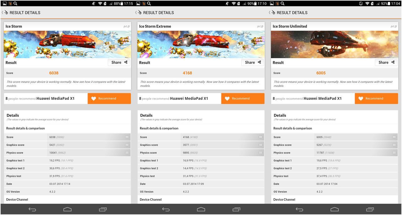Open Recent Apps below Ice Storm Unlimited results
The height and width of the screenshot is (215, 402).
(370, 209)
